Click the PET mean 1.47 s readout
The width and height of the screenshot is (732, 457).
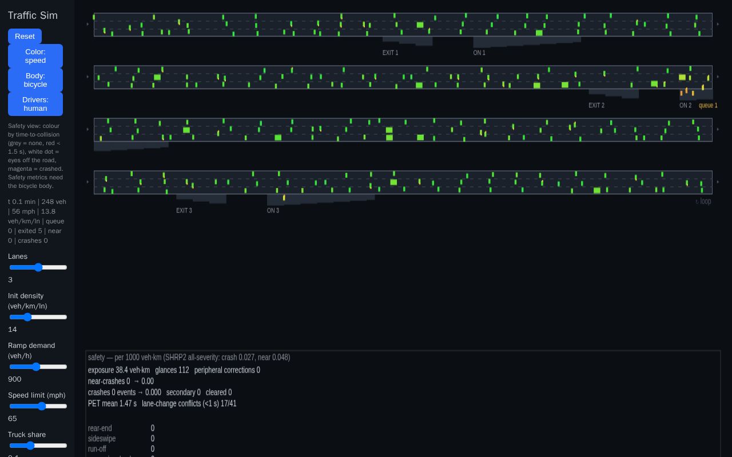pos(112,403)
